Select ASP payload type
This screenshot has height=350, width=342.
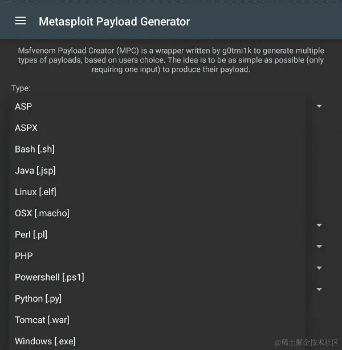point(157,106)
